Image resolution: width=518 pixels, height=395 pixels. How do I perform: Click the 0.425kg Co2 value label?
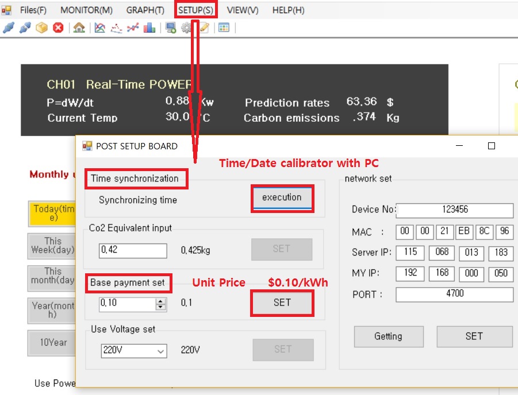click(195, 251)
